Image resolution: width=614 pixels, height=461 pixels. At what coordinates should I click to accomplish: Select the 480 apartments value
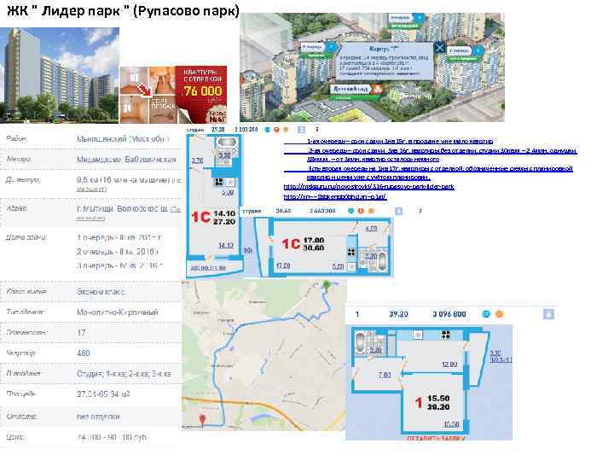tap(84, 353)
